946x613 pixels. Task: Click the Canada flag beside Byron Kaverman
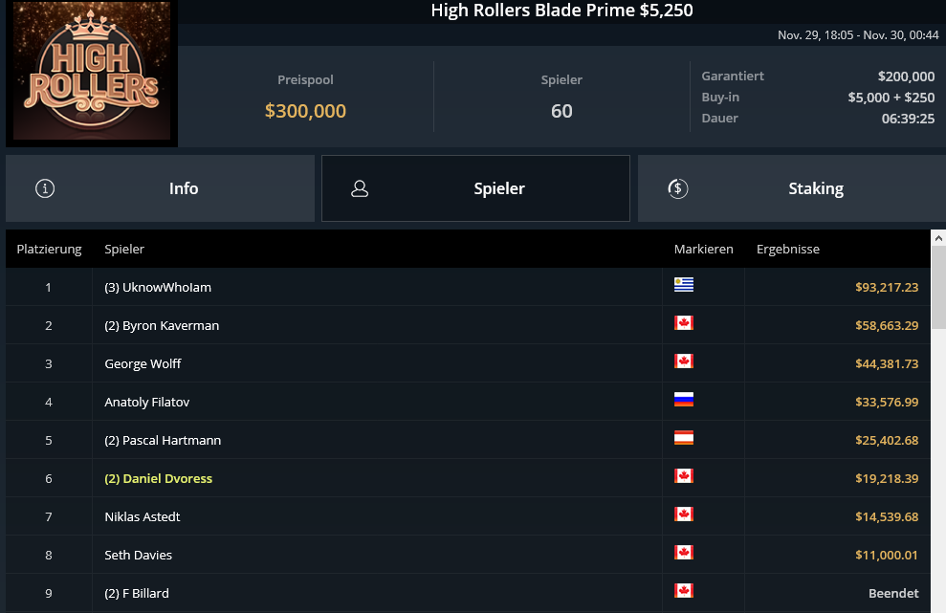pyautogui.click(x=684, y=323)
